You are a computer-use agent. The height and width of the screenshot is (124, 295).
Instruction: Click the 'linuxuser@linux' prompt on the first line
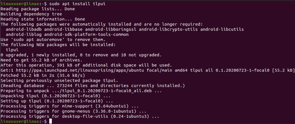click(21, 4)
